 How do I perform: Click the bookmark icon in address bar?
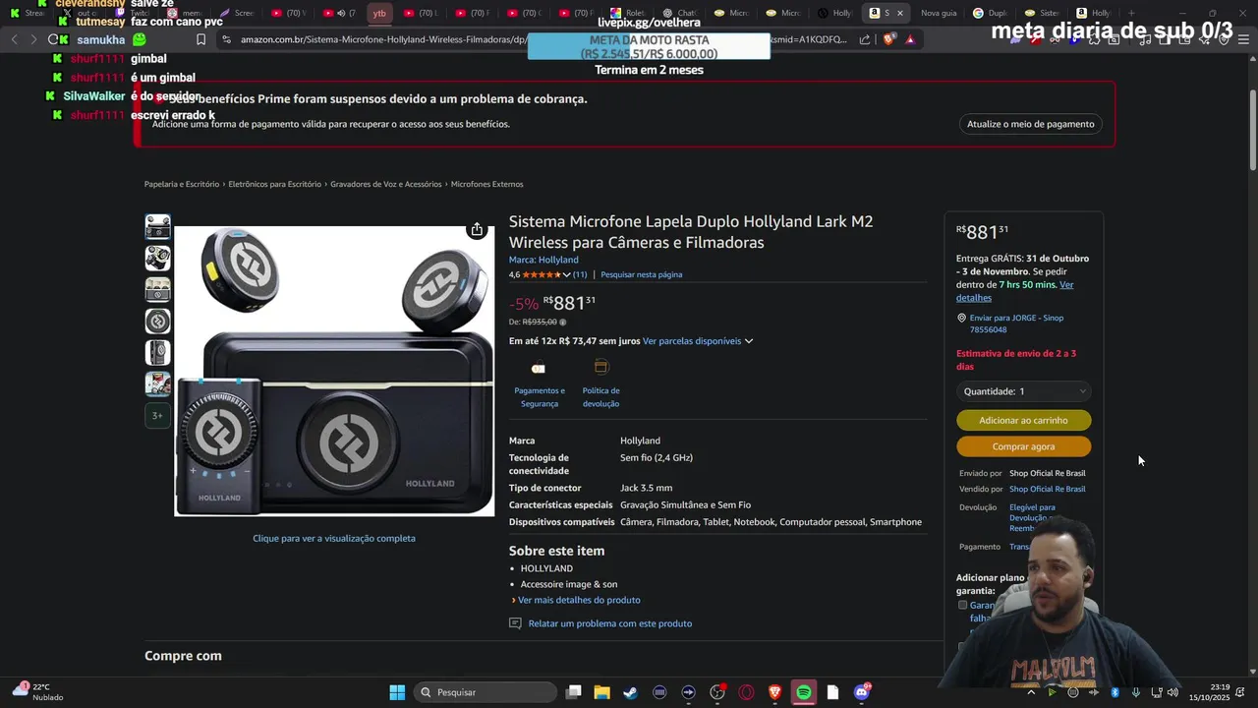point(200,39)
